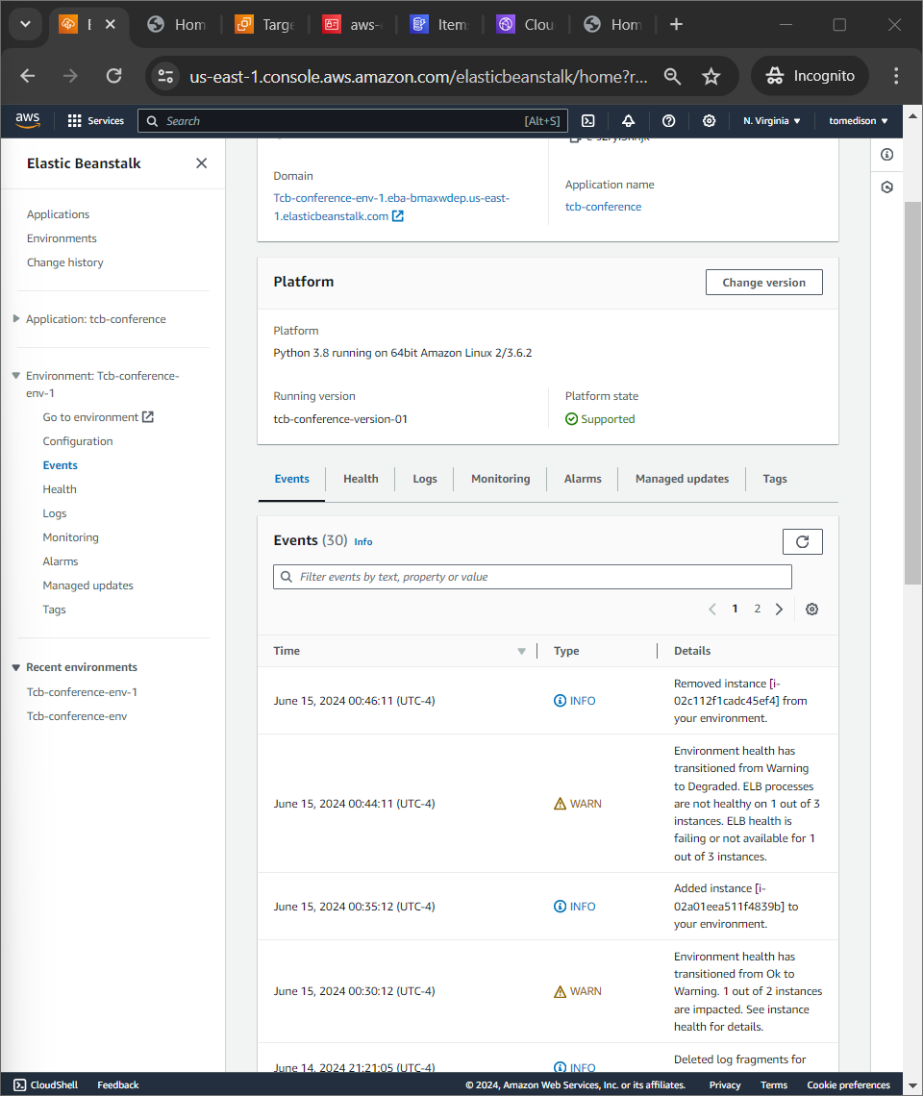Switch to the aws- browser tab
This screenshot has width=923, height=1096.
click(x=353, y=24)
